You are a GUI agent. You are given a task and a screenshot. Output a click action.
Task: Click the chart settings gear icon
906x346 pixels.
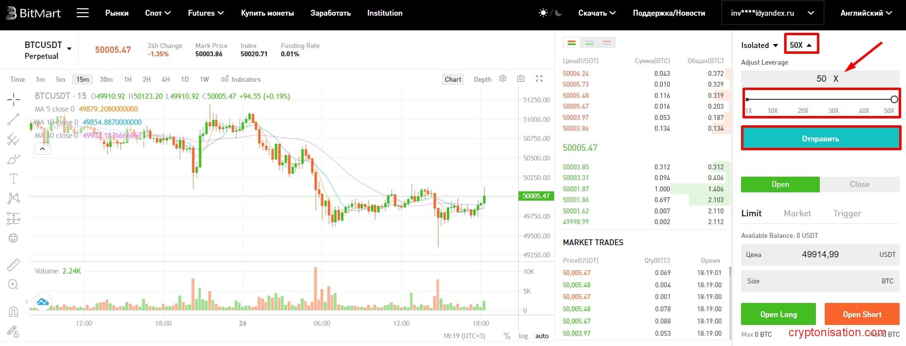(x=503, y=79)
